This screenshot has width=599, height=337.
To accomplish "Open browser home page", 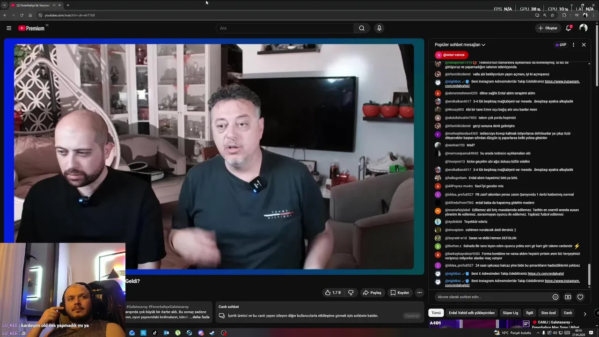I will point(30,15).
